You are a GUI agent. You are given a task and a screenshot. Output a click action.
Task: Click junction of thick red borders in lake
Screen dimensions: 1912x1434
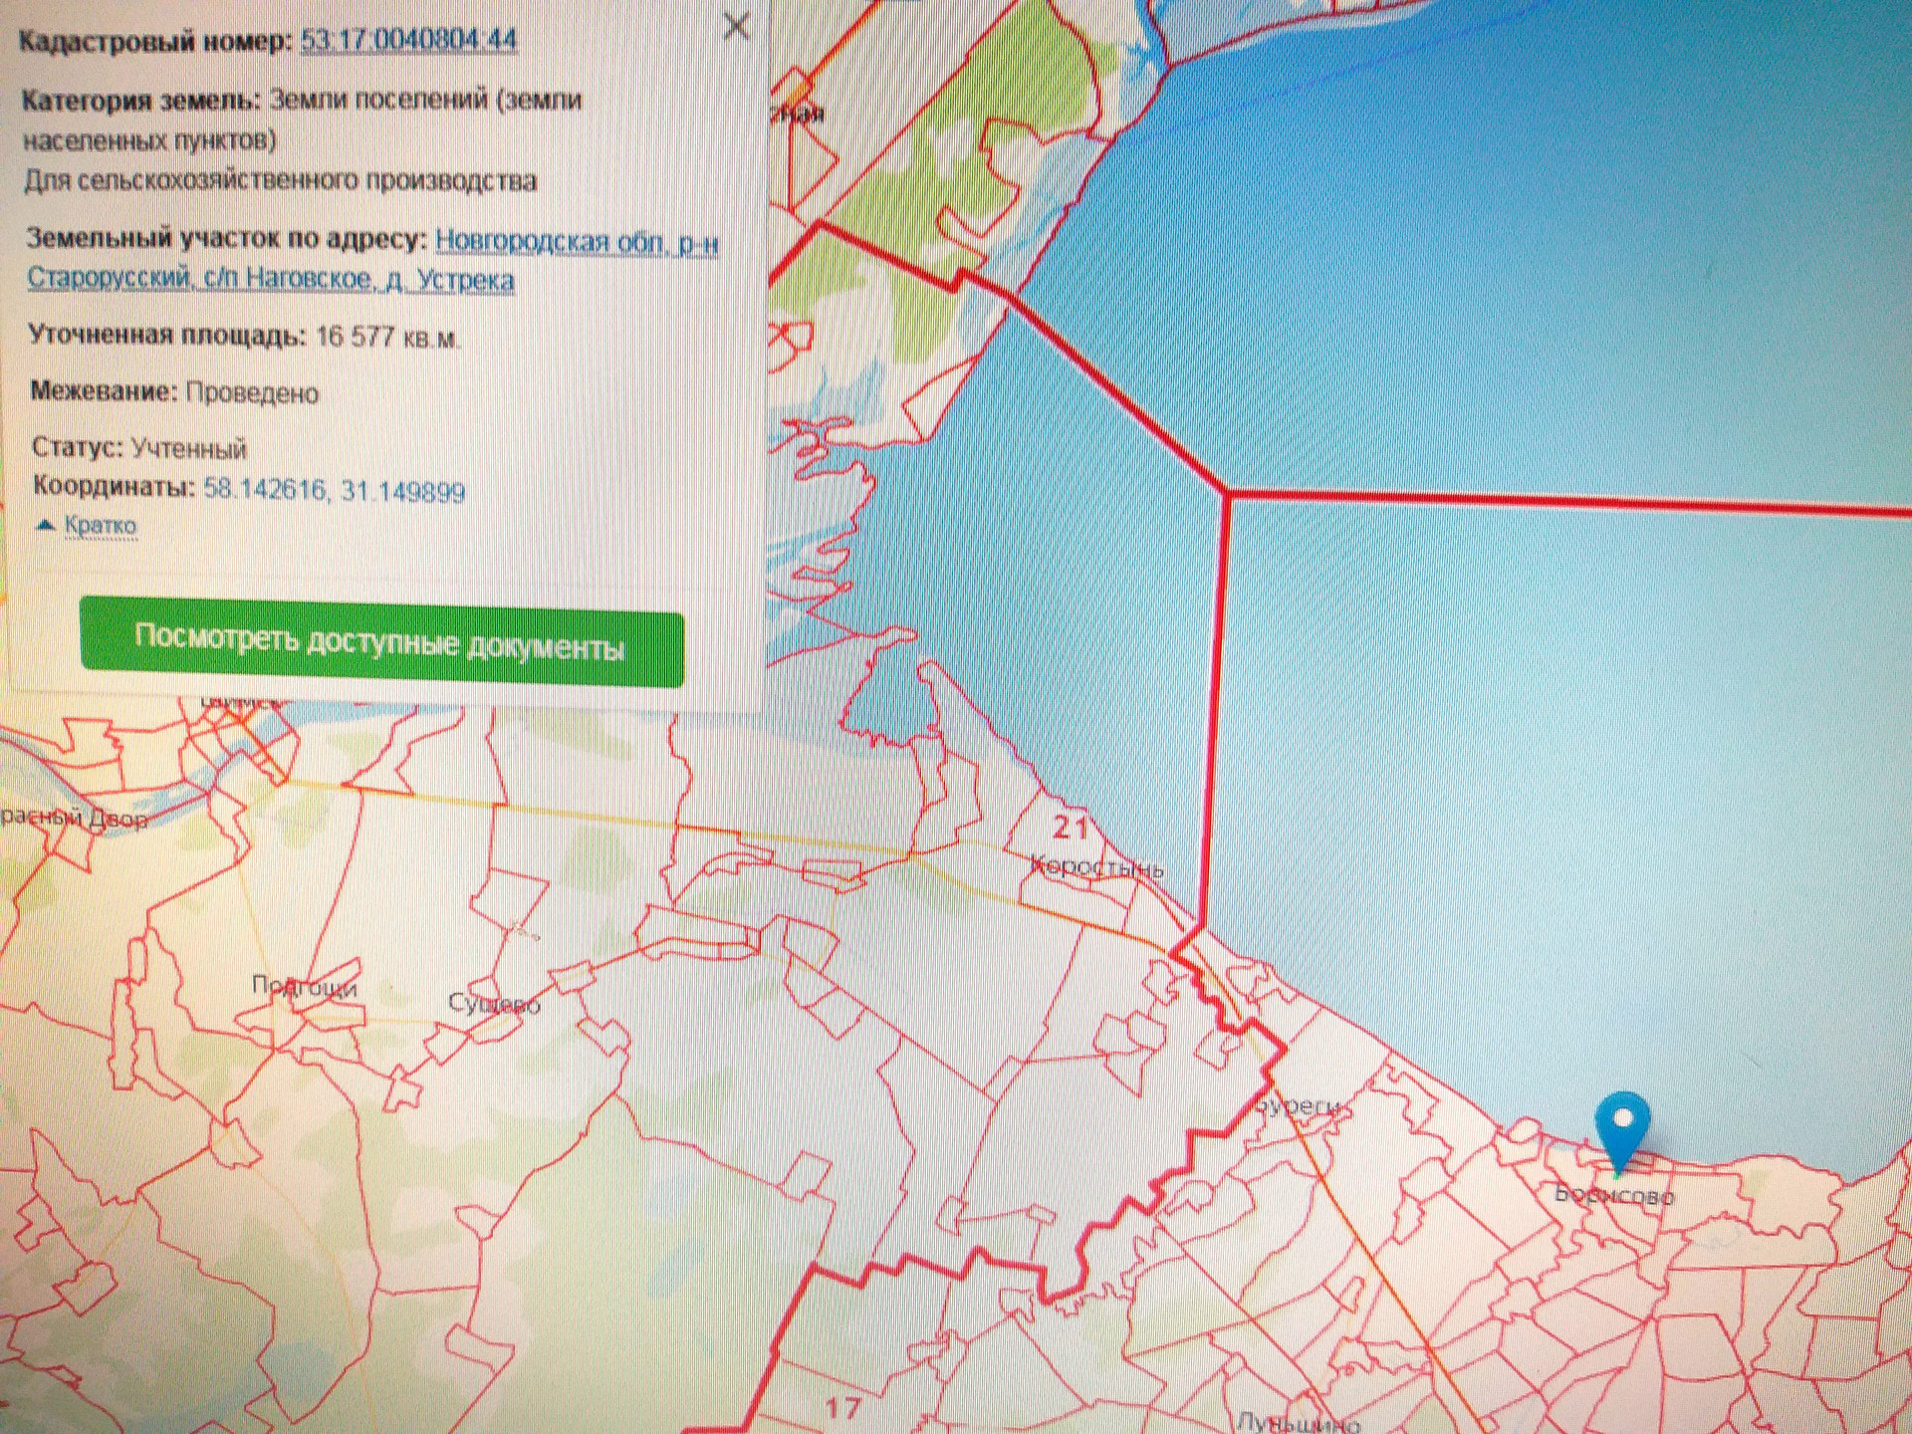1227,492
